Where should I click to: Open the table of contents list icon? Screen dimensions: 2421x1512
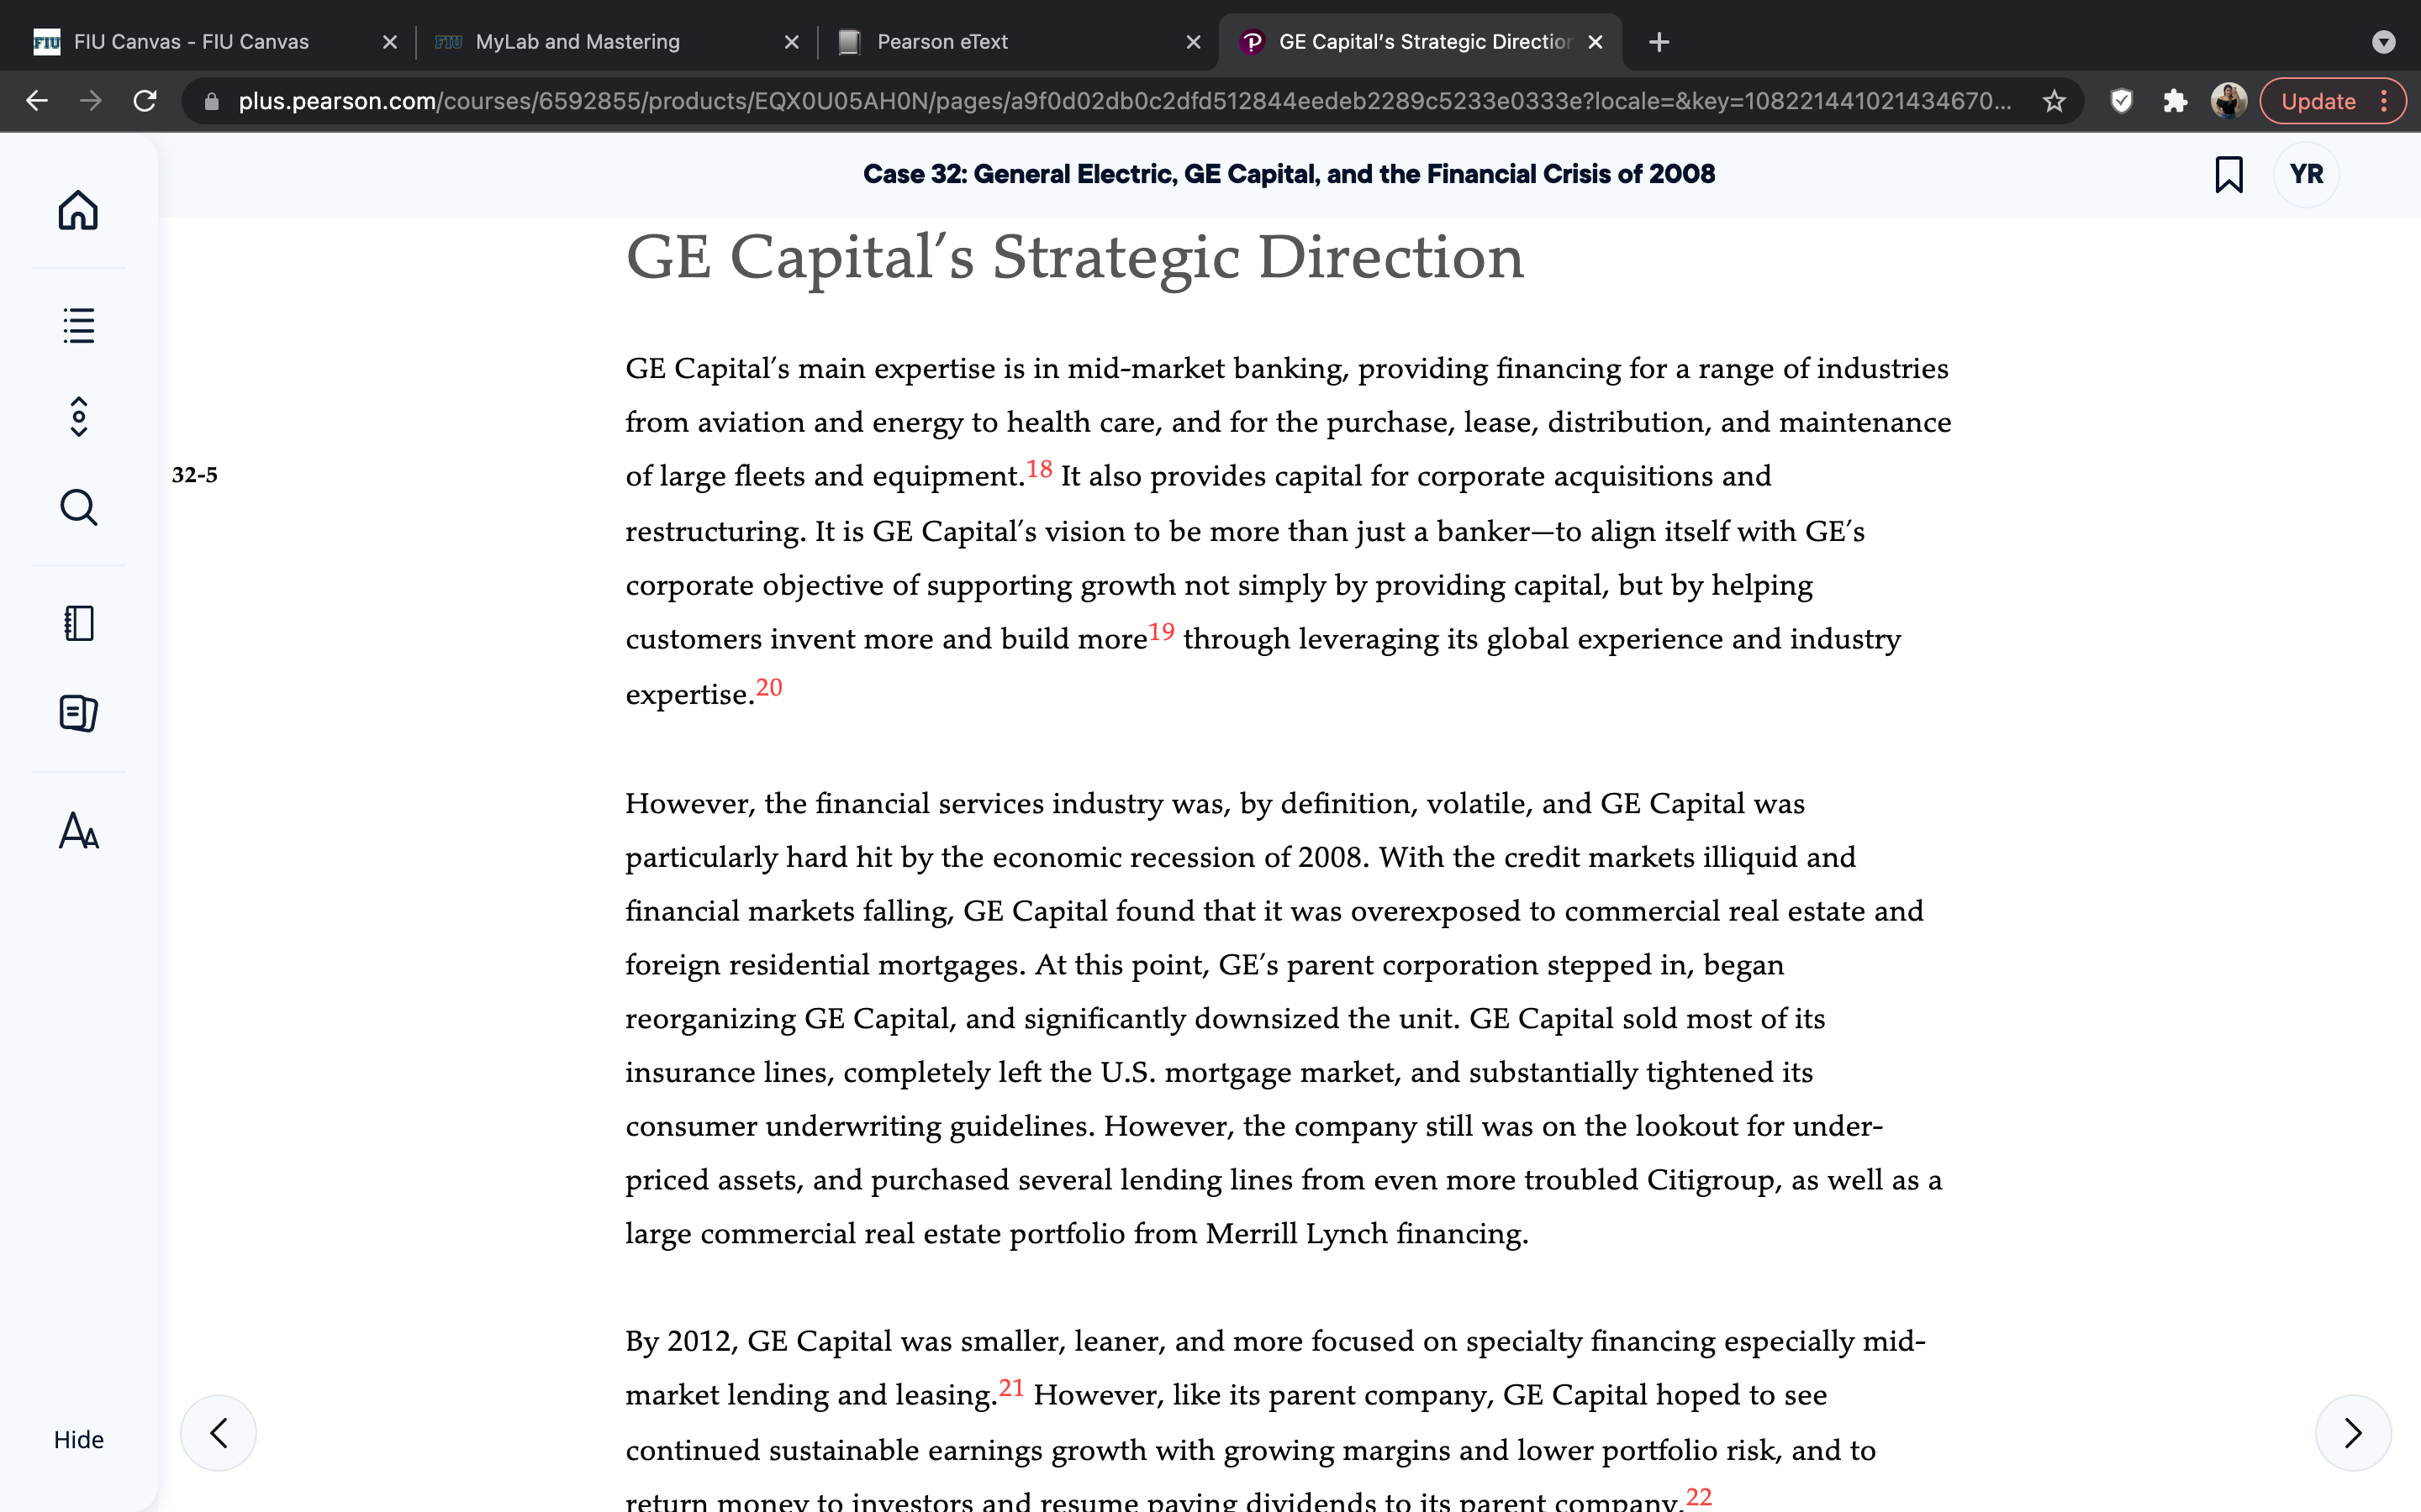click(x=78, y=325)
